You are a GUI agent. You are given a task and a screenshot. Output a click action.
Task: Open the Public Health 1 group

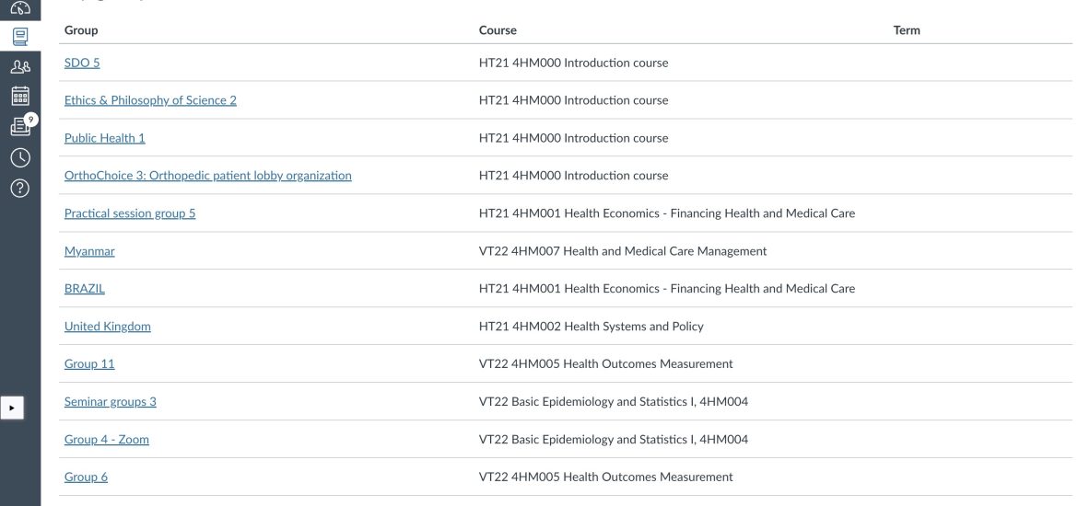[104, 138]
